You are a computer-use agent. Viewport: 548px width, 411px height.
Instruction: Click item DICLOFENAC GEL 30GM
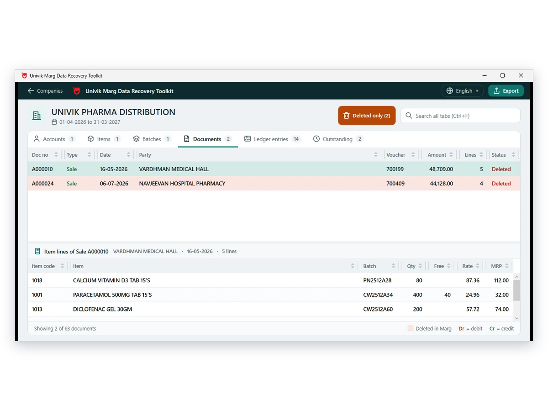pos(102,309)
